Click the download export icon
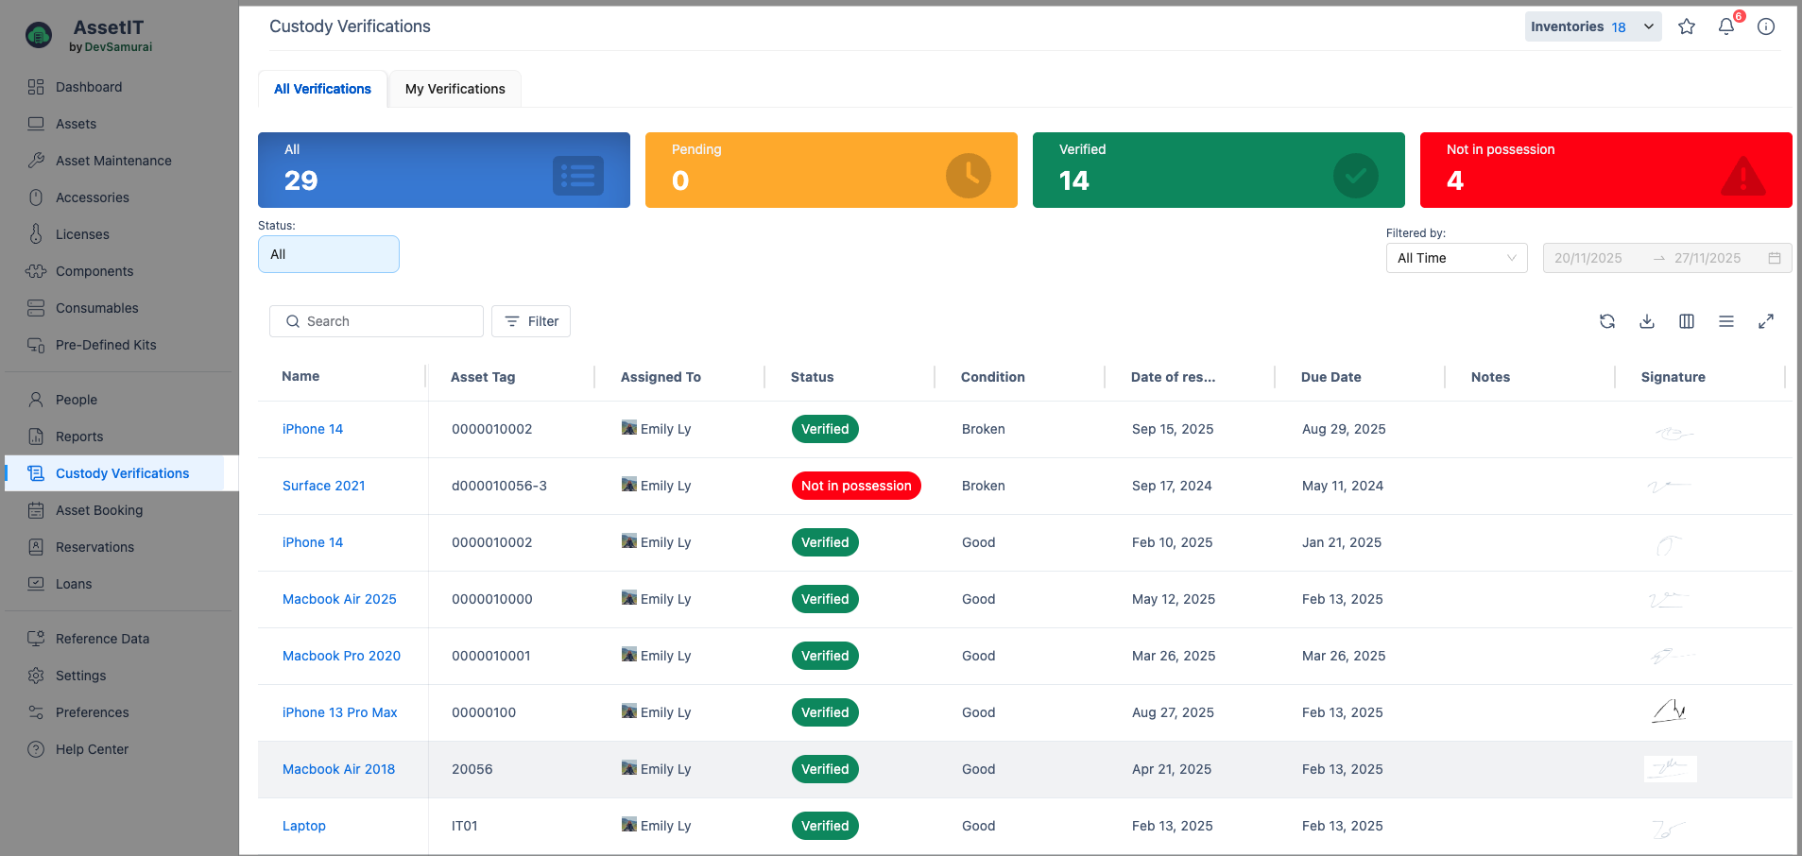Screen dimensions: 1802x856 1646,321
